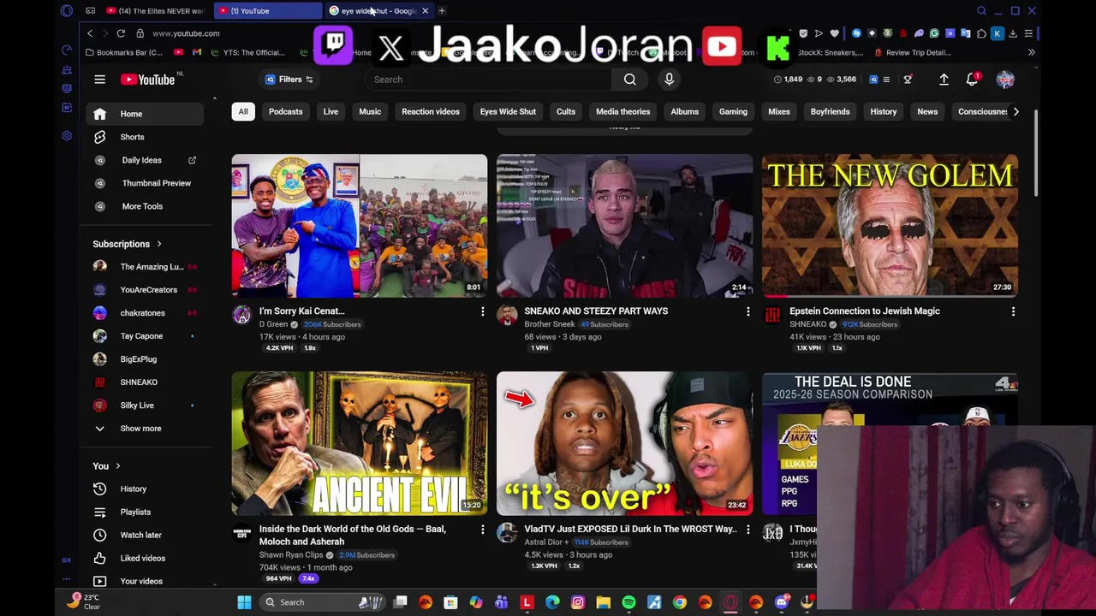Show more filter chips with right arrow

pos(1016,111)
